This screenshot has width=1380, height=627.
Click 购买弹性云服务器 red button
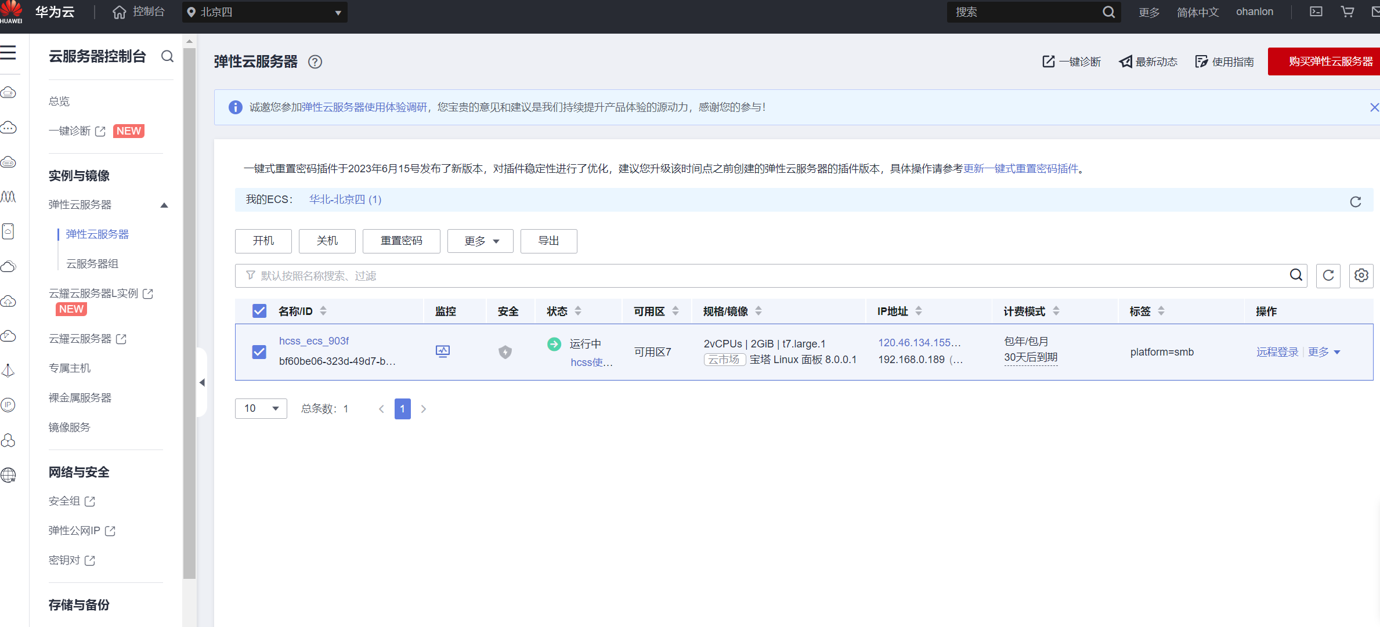pyautogui.click(x=1324, y=61)
